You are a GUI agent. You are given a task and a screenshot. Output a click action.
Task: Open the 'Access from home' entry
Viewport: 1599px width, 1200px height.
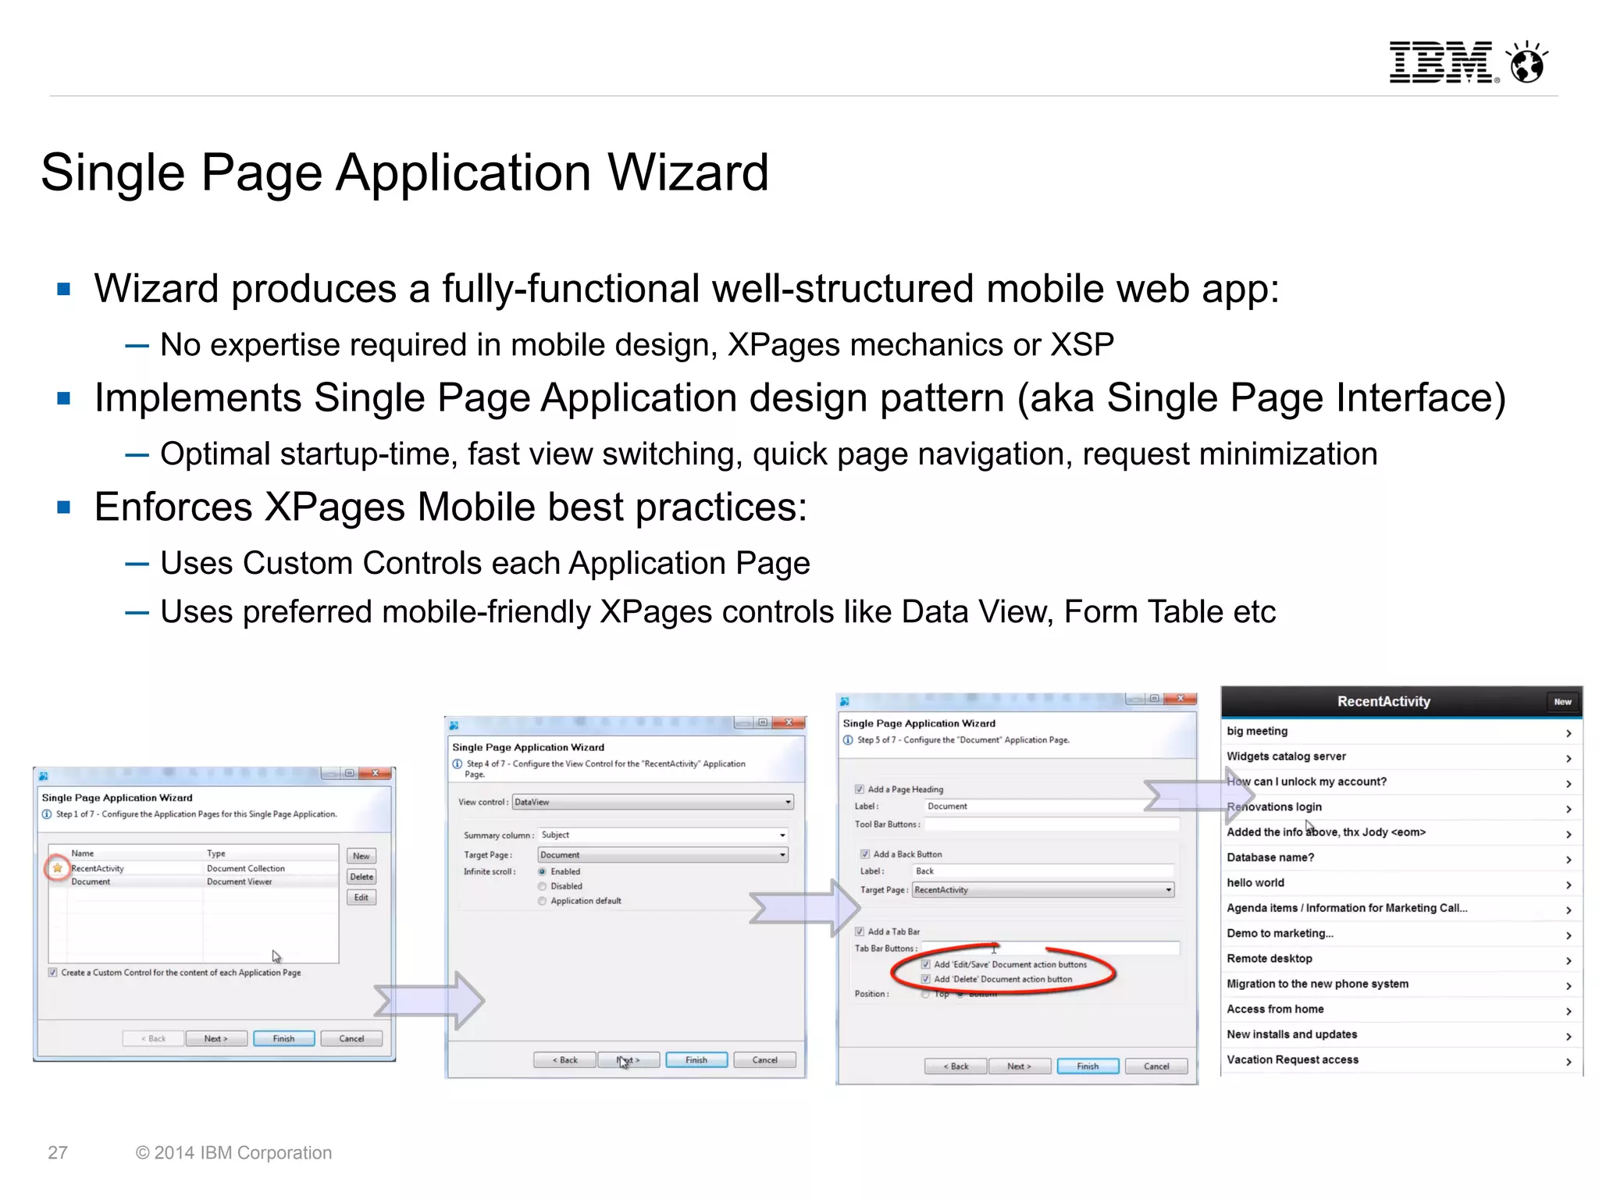point(1401,1009)
